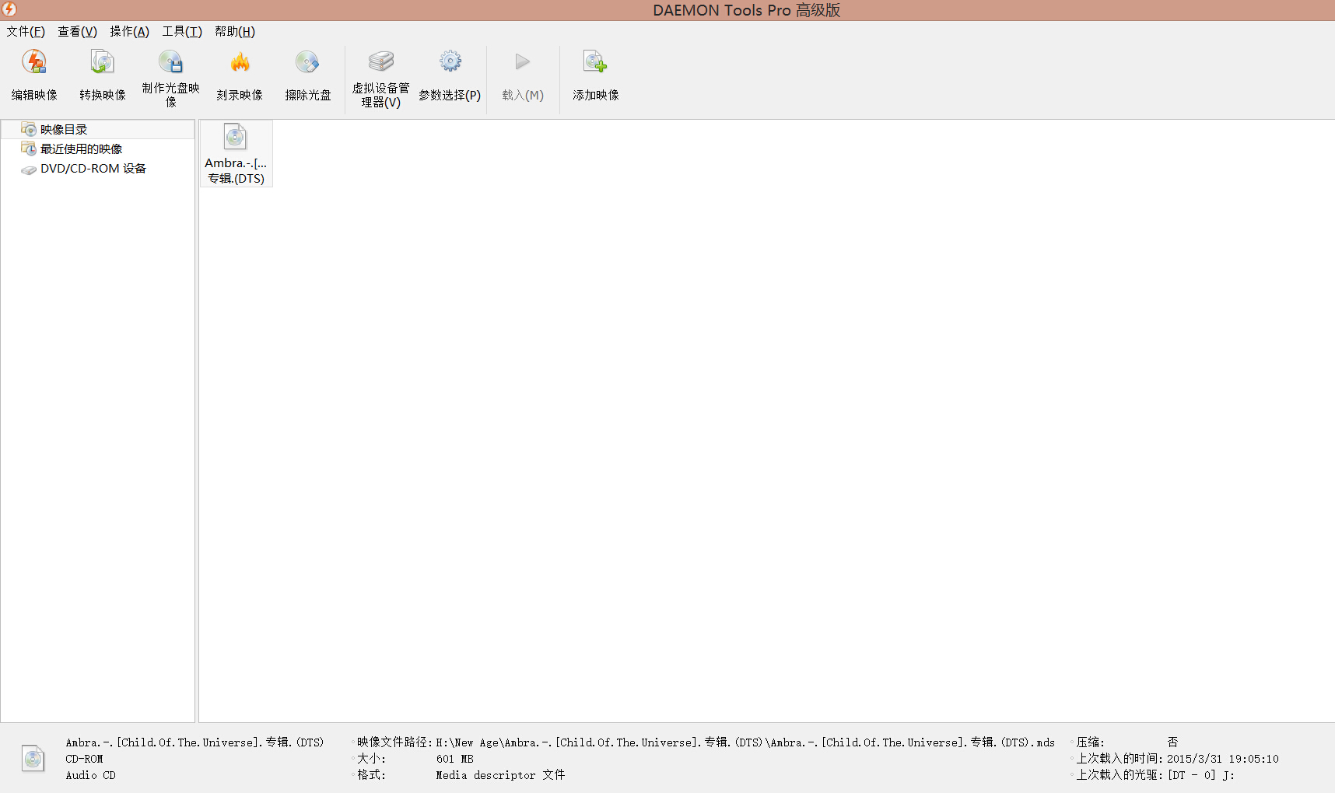
Task: Open Preferences (参数选择) gear icon
Action: (x=450, y=61)
